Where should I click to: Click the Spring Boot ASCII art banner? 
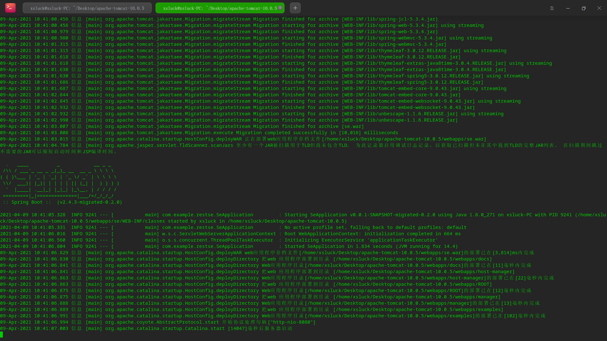60,180
